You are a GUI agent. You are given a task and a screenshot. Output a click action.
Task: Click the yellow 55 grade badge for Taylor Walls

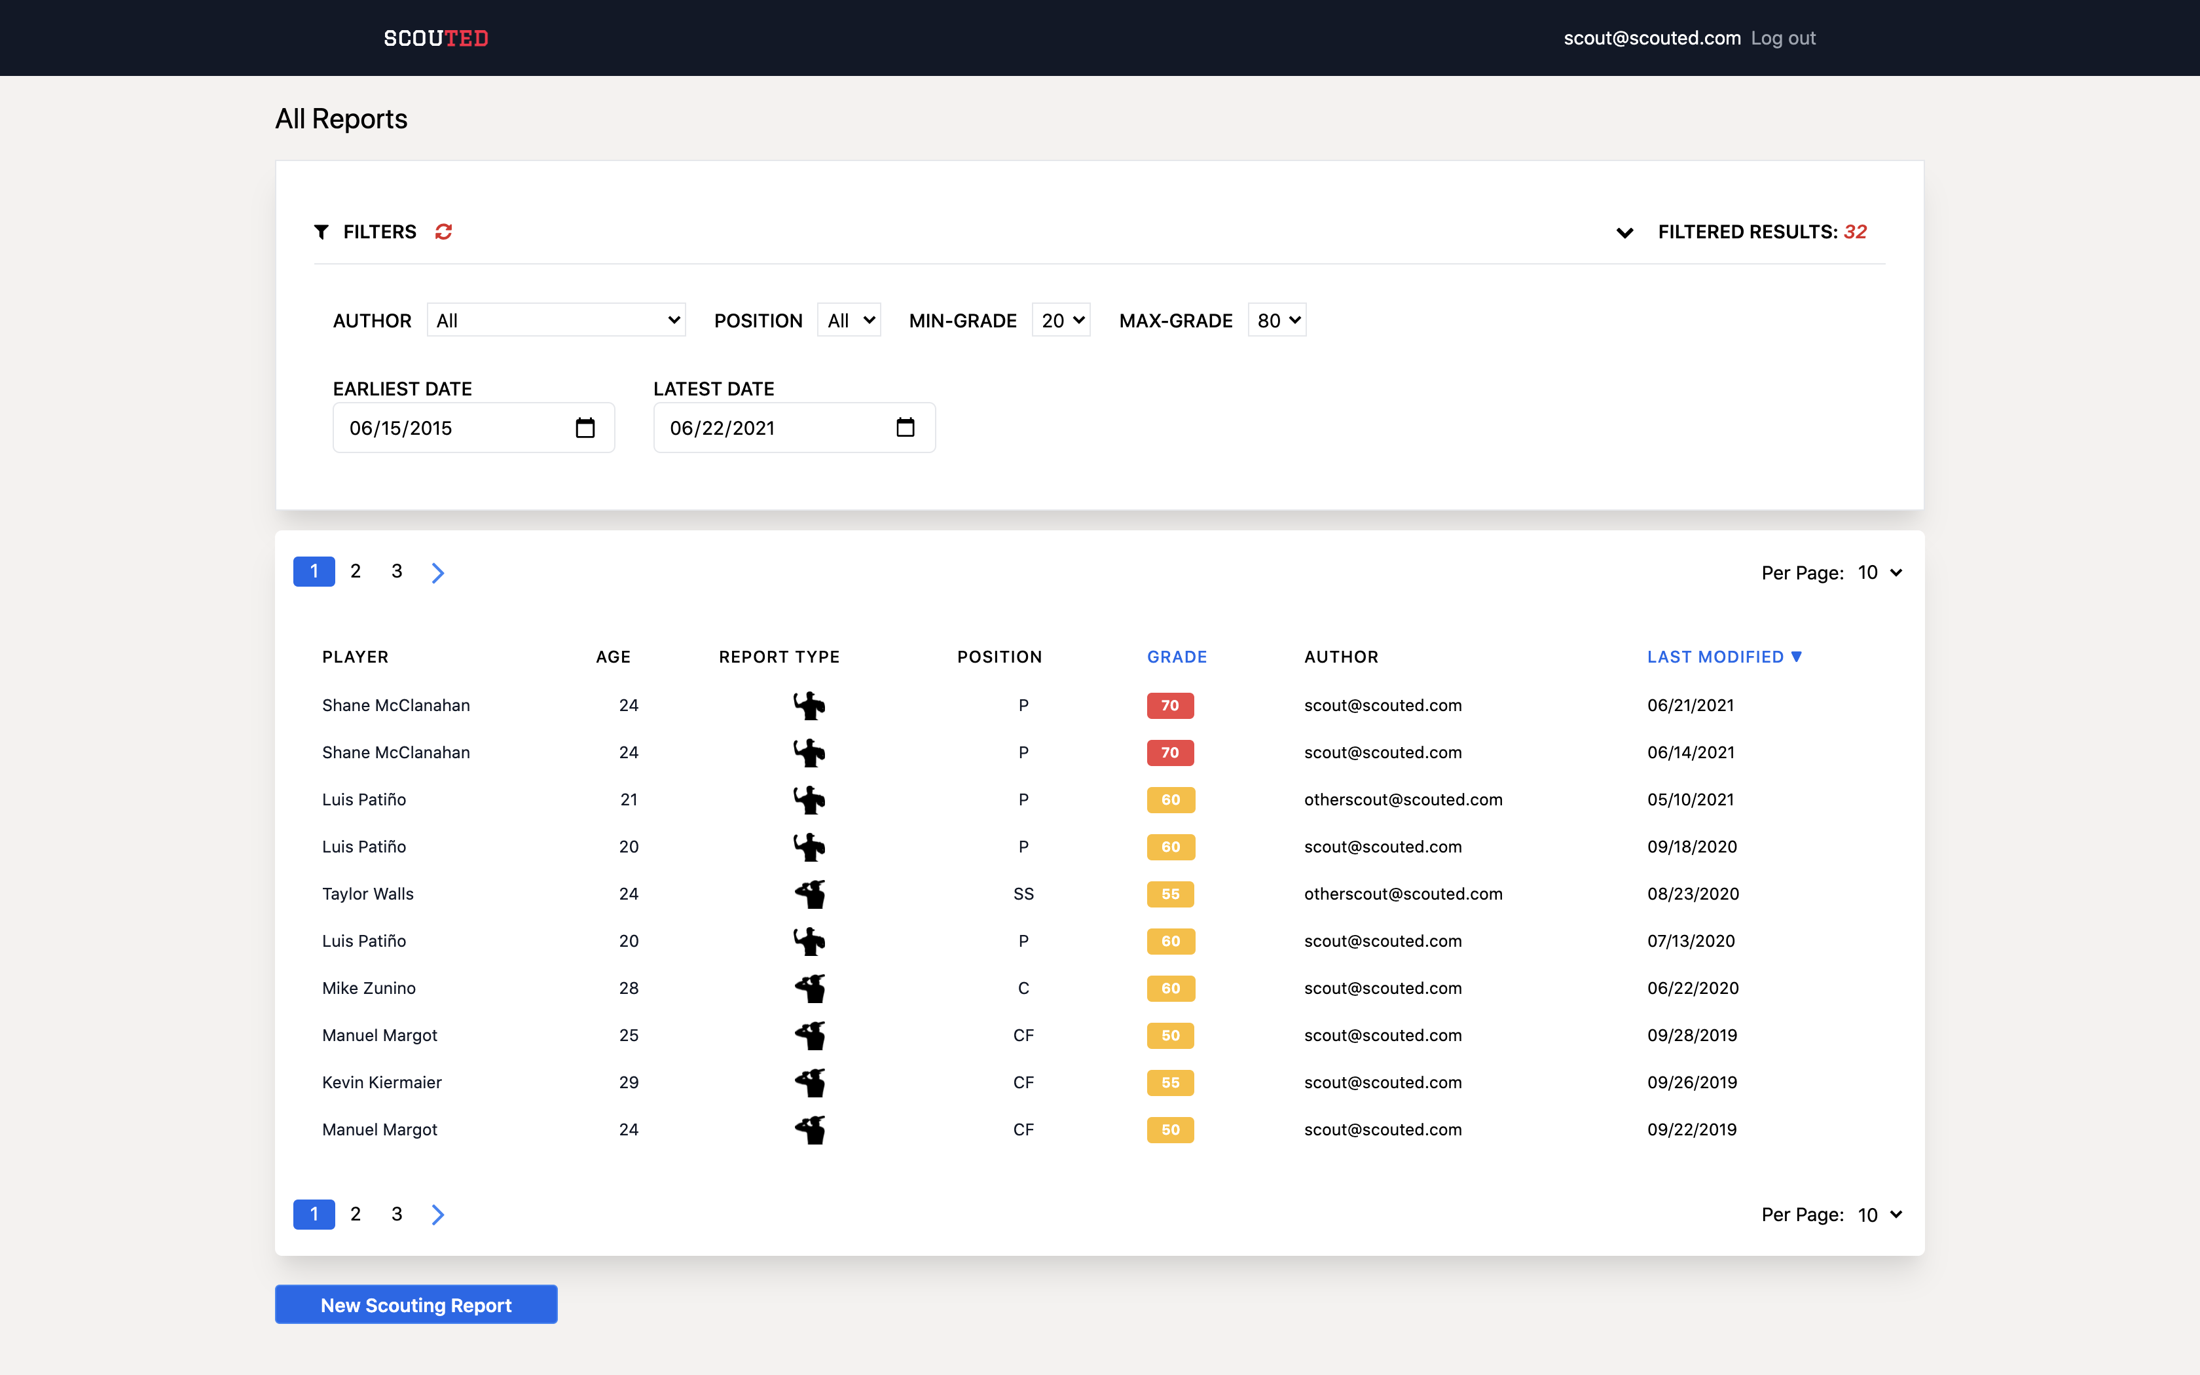tap(1170, 894)
